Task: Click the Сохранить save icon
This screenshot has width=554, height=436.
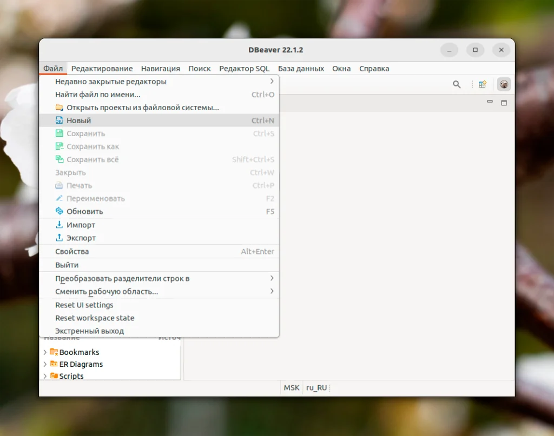Action: point(60,133)
